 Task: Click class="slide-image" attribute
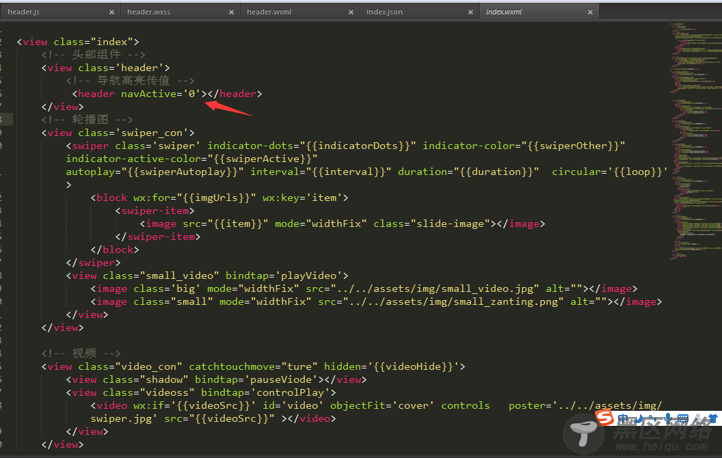432,224
